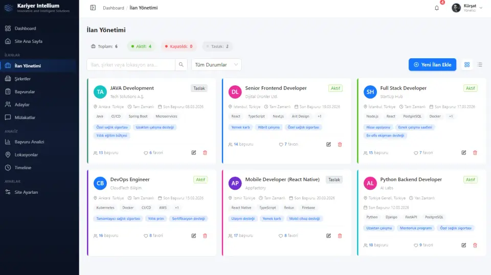The width and height of the screenshot is (491, 275).
Task: Edit Python Backend Developer listing
Action: (464, 245)
